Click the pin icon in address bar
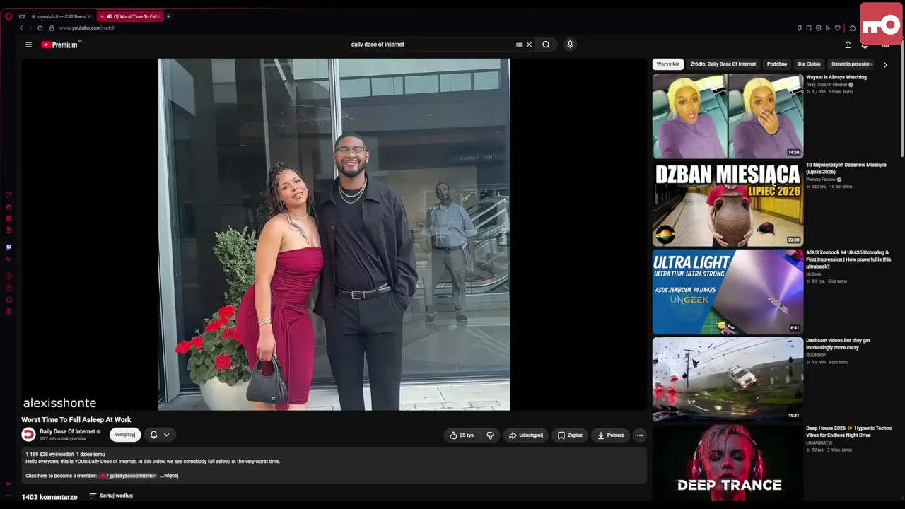Screen dimensions: 905x509 (800, 28)
